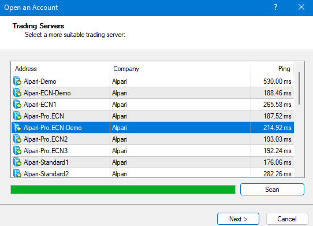Proceed with the Next > button
The image size is (313, 226).
(x=238, y=219)
